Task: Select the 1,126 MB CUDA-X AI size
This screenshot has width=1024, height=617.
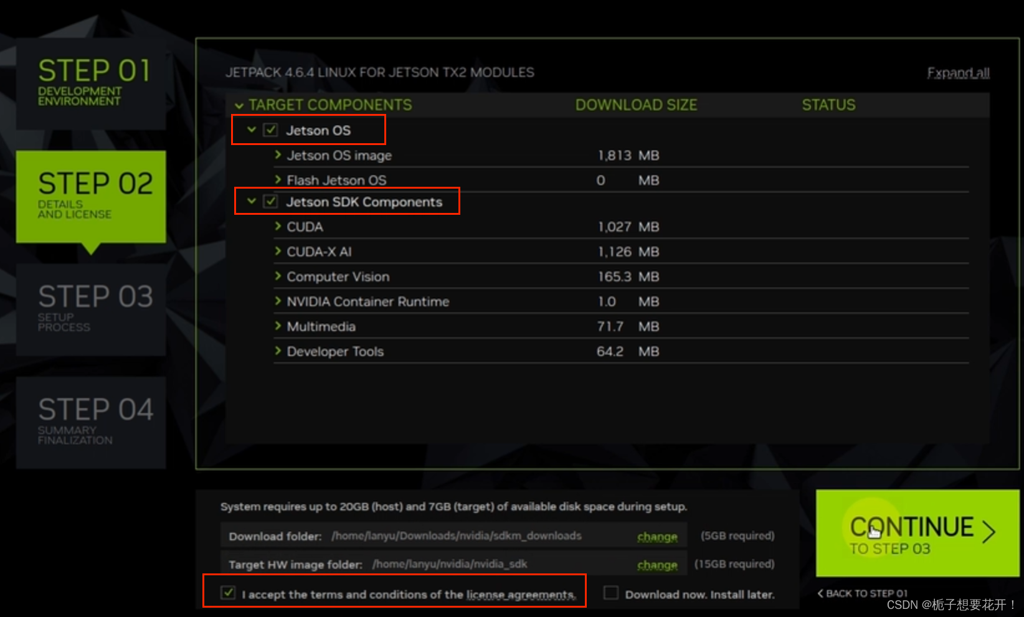Action: coord(628,252)
